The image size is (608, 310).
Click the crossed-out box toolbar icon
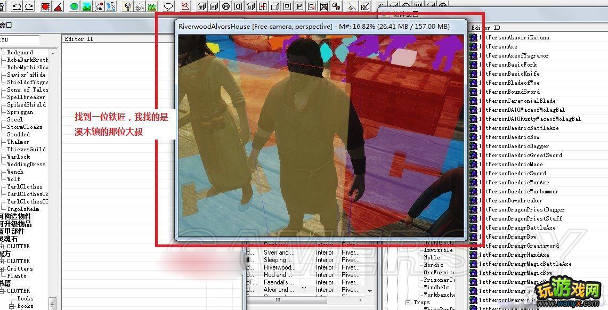tap(324, 6)
